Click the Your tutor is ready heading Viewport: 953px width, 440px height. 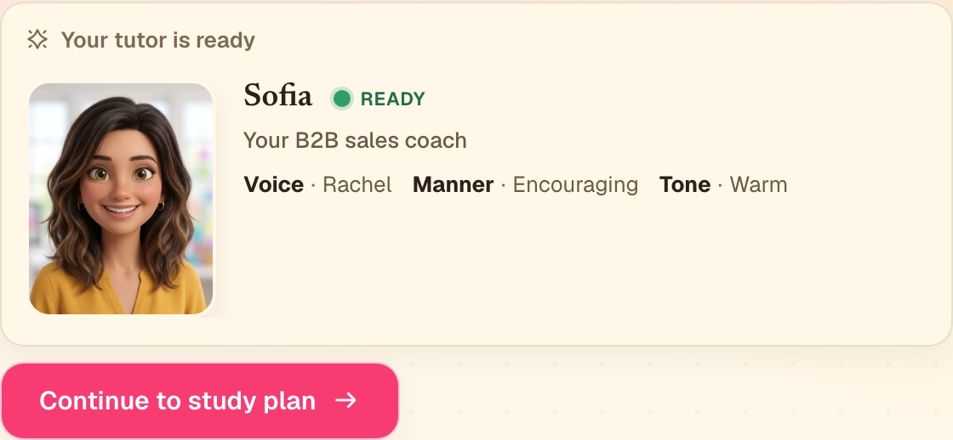tap(158, 40)
